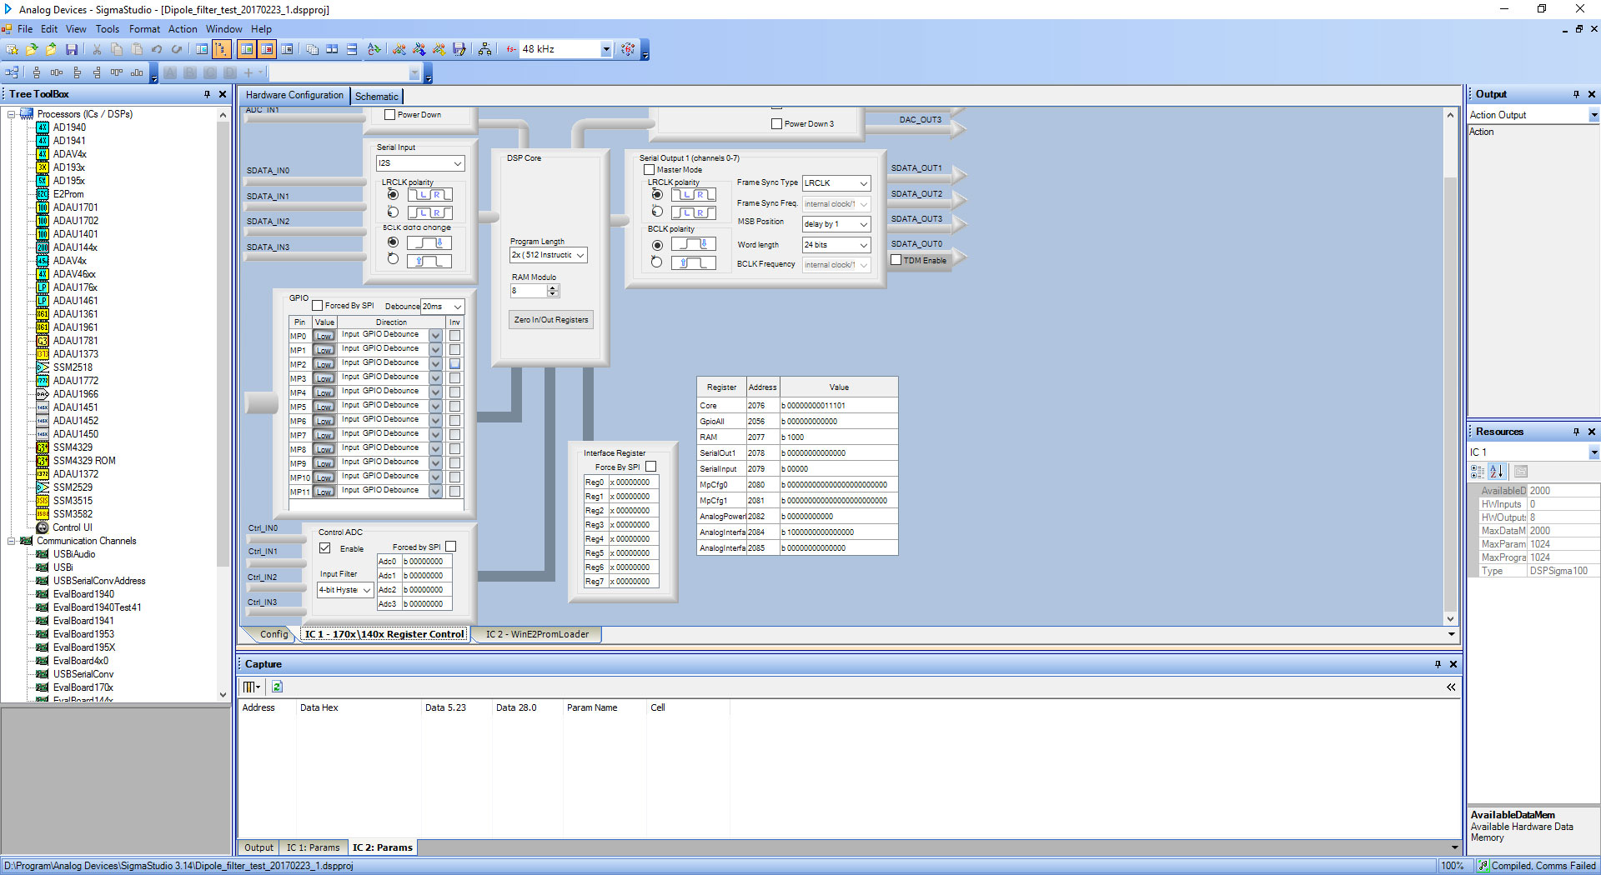Click the Zero In/Out Registers button
The width and height of the screenshot is (1601, 875).
click(551, 320)
